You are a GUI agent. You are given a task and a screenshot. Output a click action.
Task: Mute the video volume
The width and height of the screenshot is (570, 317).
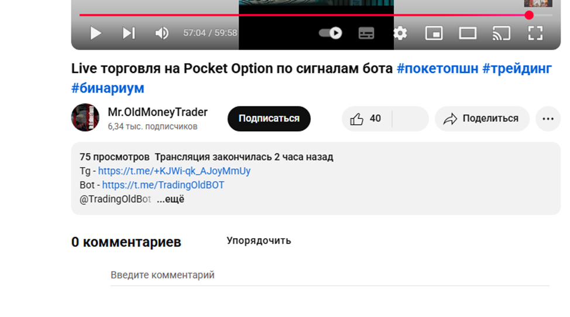click(162, 33)
